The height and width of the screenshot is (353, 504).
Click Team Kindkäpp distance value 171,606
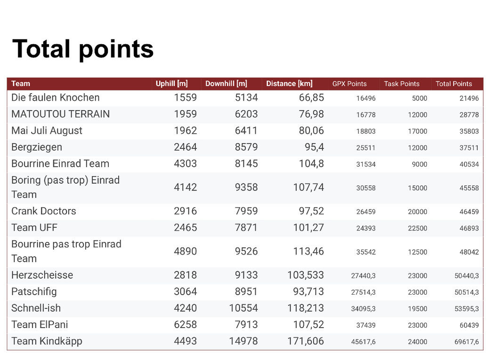pyautogui.click(x=306, y=341)
